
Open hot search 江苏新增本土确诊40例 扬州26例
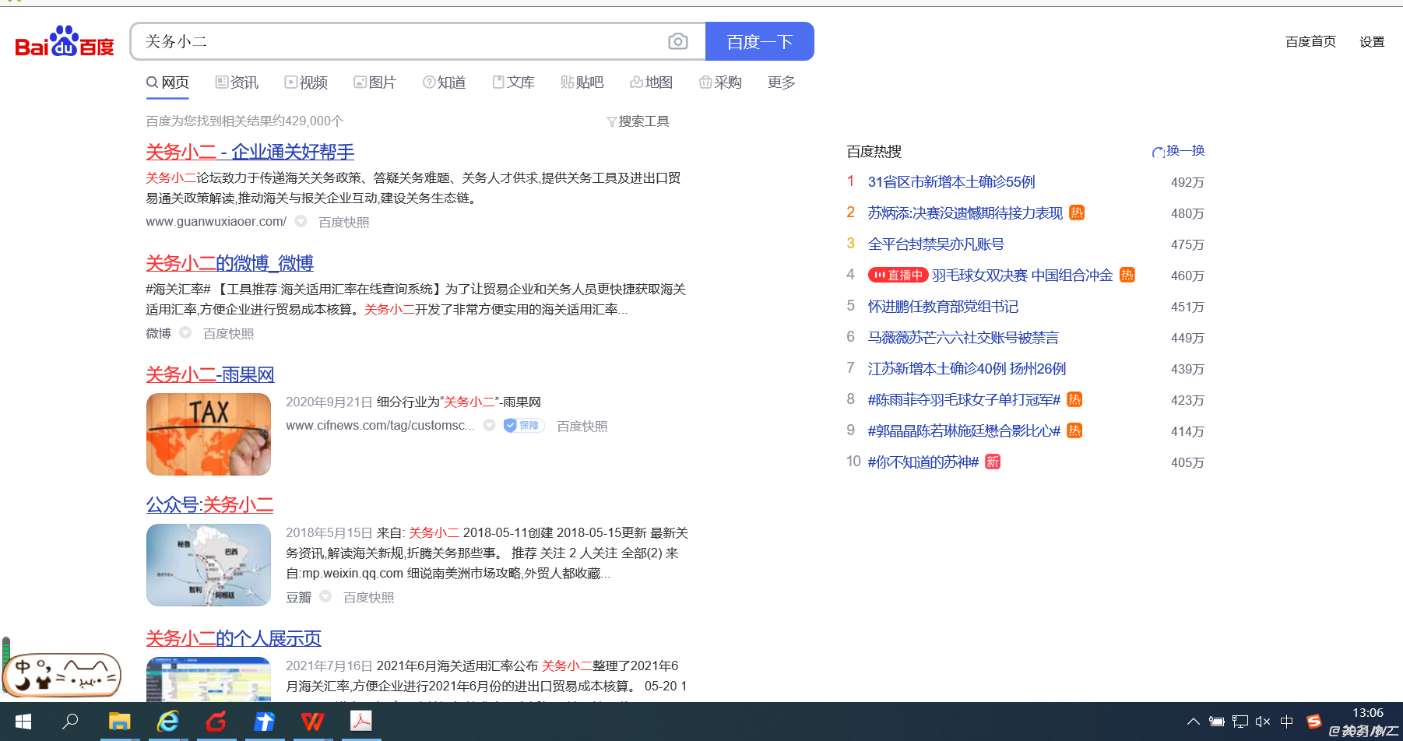click(x=967, y=369)
